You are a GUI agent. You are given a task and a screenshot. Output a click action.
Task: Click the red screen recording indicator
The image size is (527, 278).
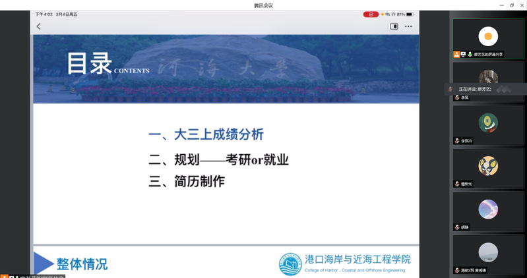pos(371,14)
